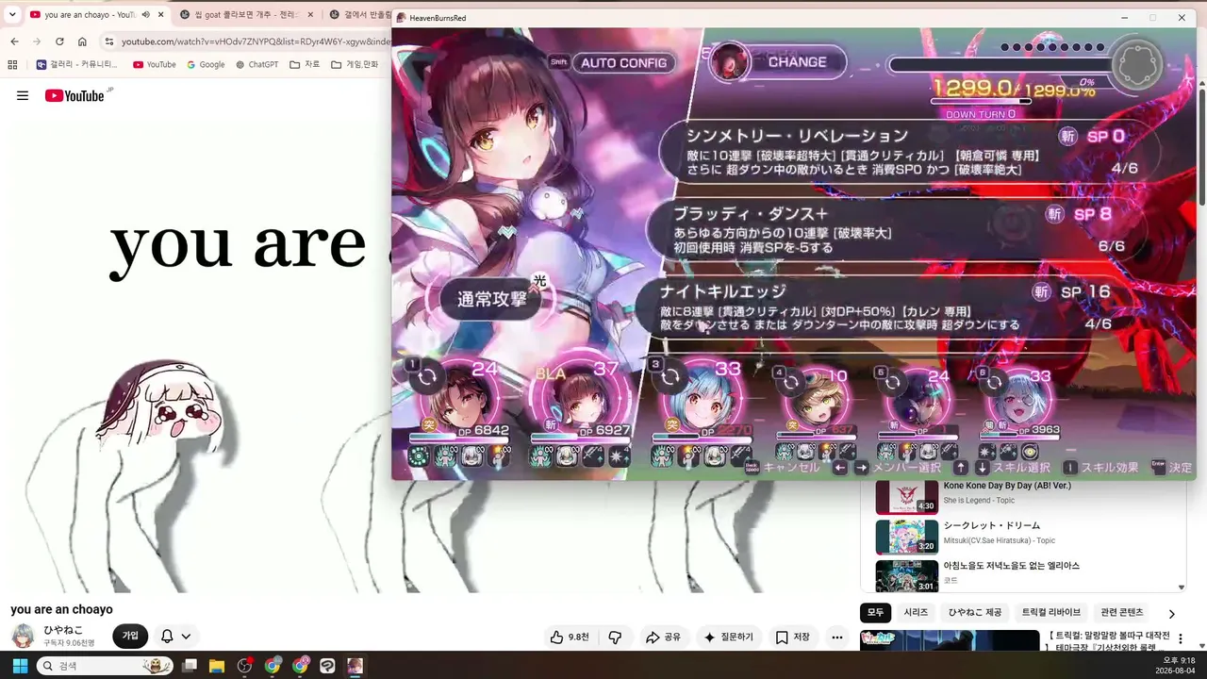Open the YouTube bookmark
The image size is (1207, 679).
[155, 65]
